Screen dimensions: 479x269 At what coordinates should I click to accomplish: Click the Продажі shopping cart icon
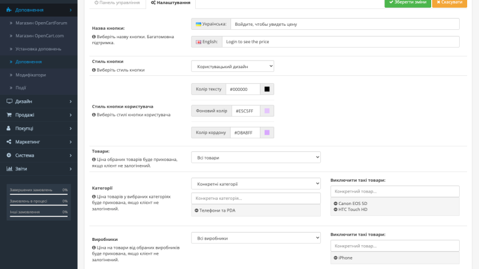(x=9, y=115)
